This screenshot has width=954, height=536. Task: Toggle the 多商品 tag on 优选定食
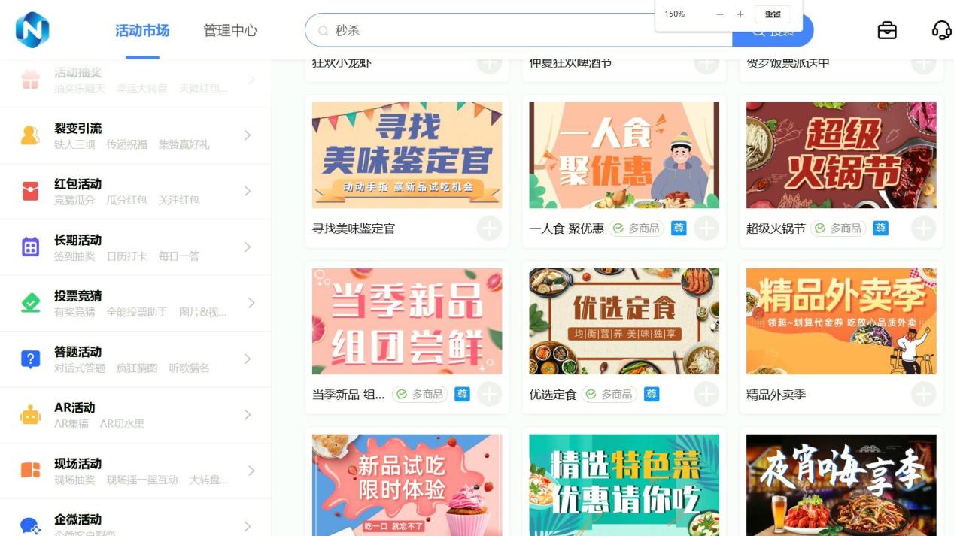pos(610,395)
